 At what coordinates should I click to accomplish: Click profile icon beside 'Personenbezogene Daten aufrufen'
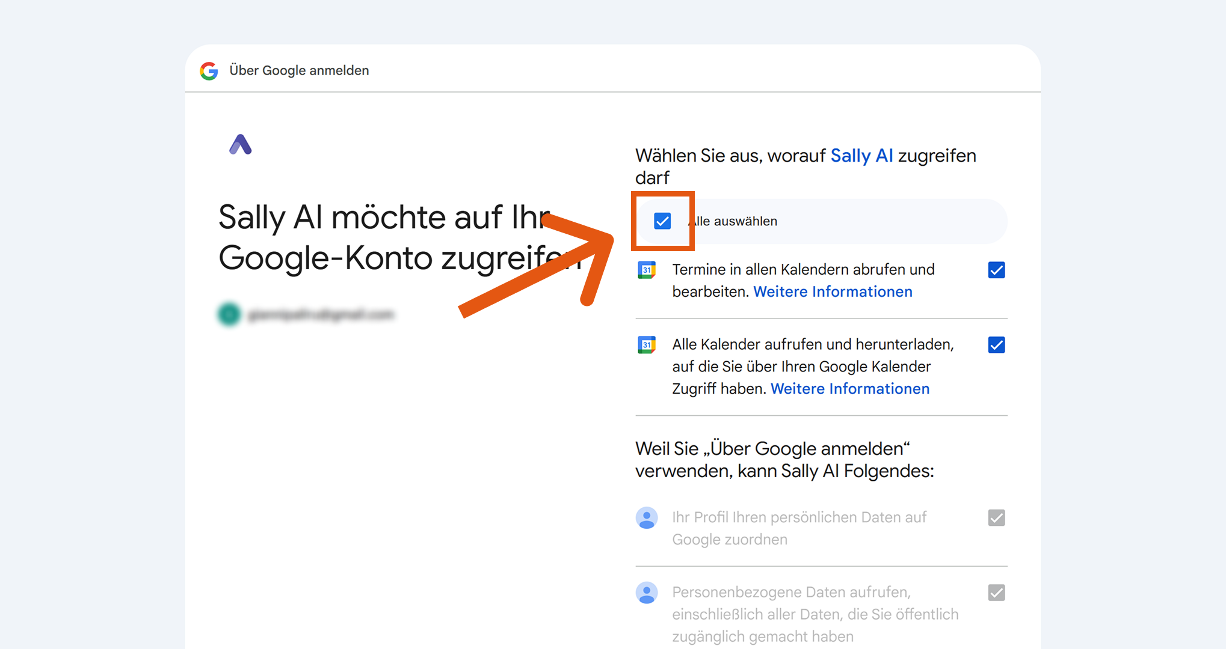click(x=647, y=593)
